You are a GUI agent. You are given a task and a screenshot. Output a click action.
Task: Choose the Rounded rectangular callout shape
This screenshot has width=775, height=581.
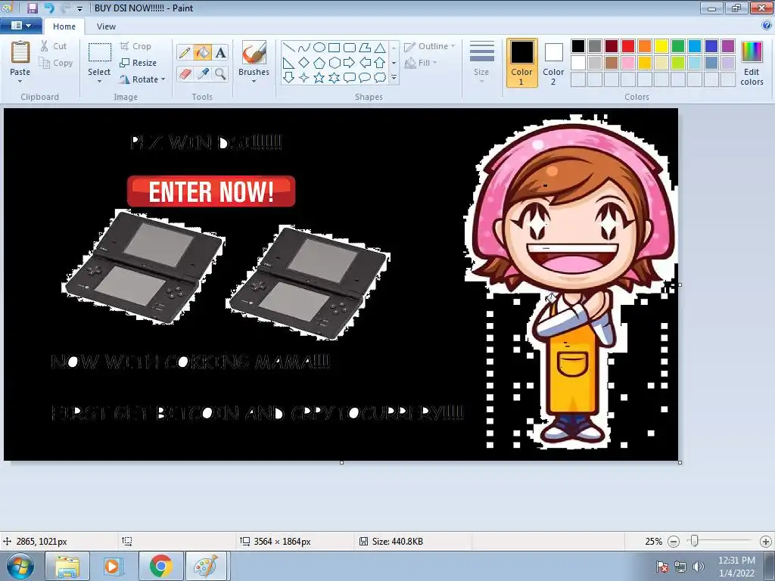point(350,78)
